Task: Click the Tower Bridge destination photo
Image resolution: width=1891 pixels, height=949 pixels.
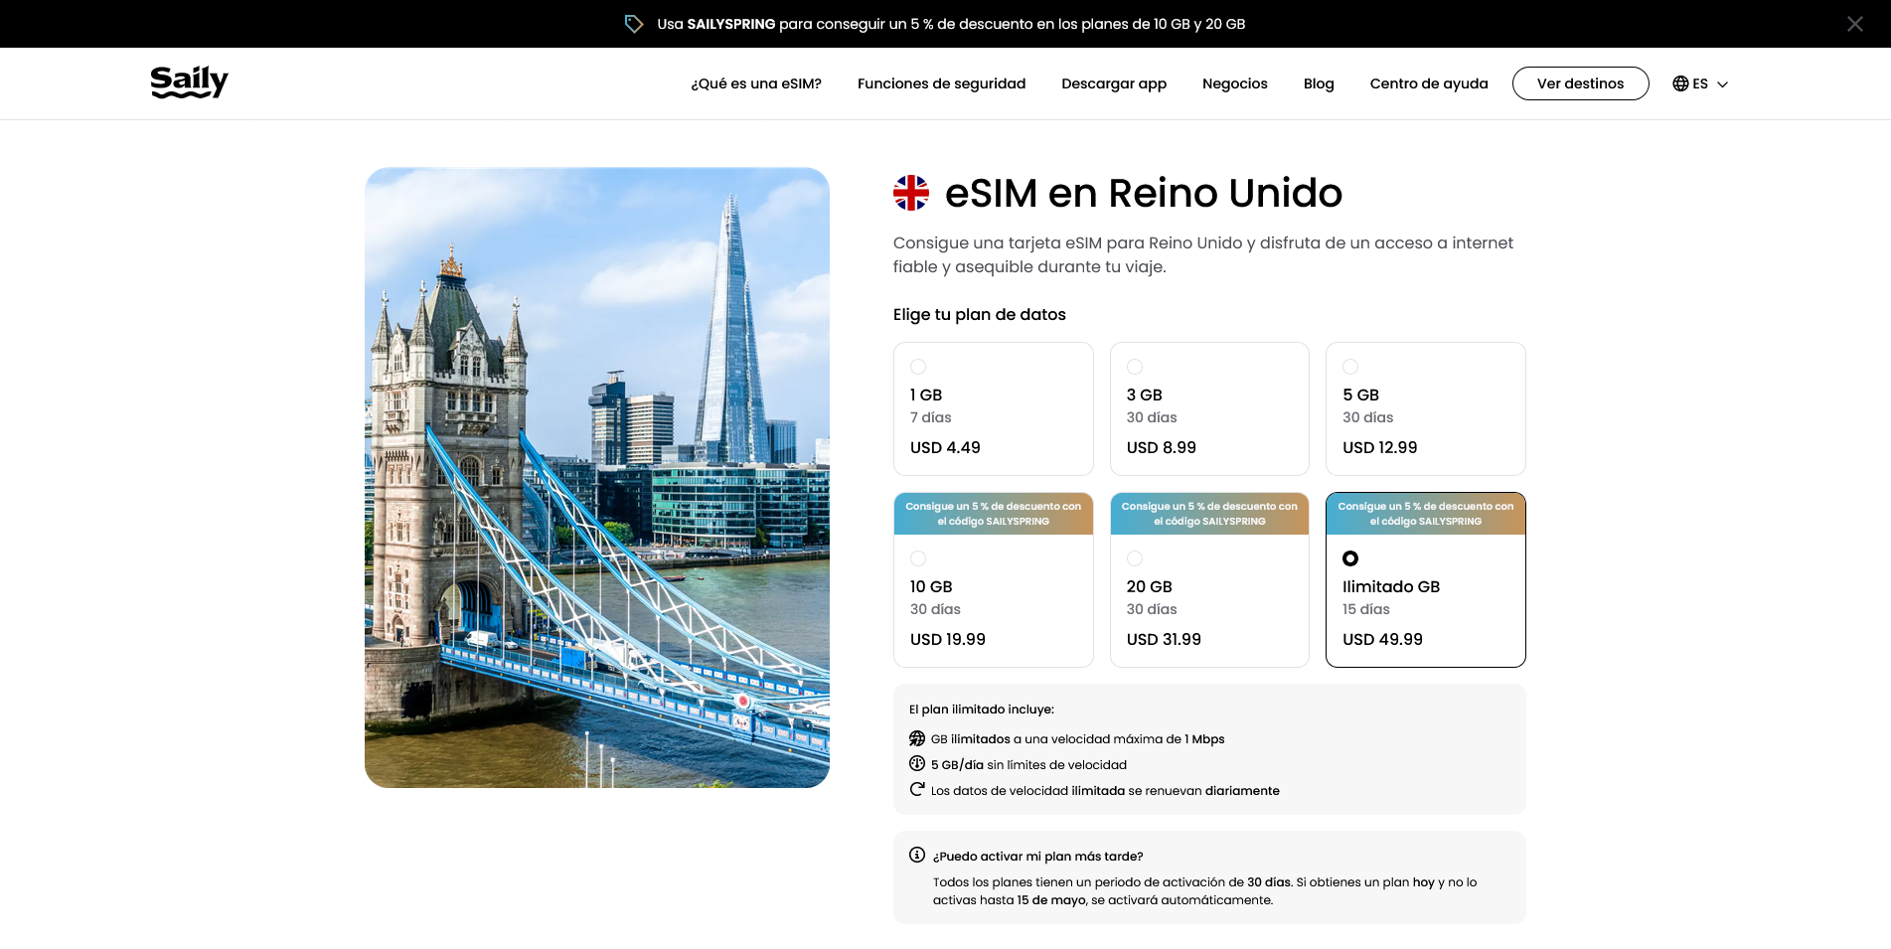Action: [596, 477]
